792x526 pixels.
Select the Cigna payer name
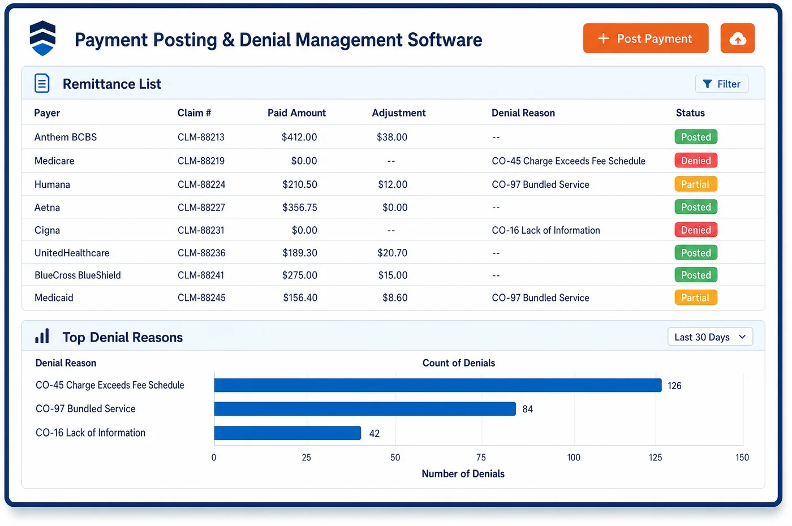[x=47, y=230]
